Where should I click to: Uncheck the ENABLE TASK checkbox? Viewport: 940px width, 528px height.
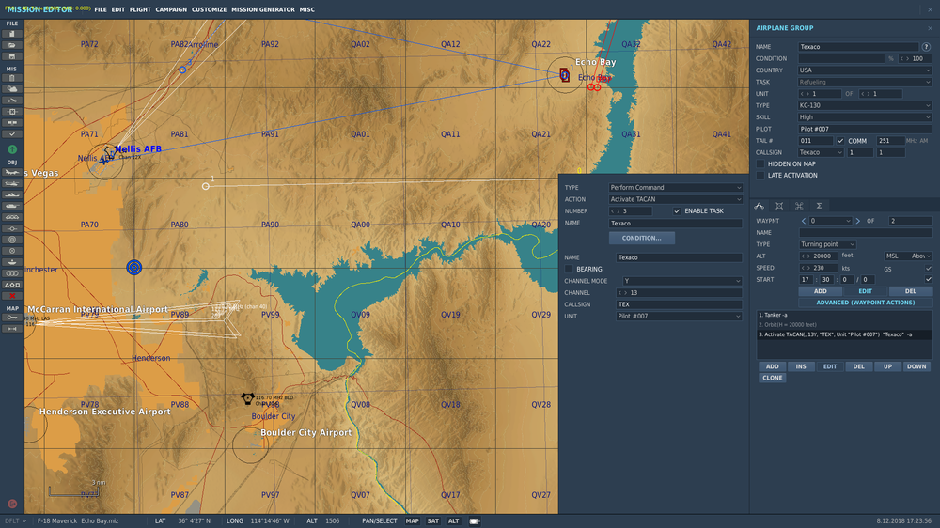coord(677,211)
